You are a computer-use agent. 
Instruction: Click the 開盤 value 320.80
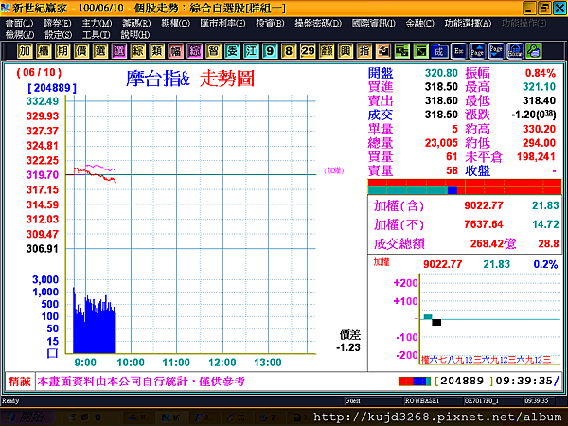click(441, 73)
